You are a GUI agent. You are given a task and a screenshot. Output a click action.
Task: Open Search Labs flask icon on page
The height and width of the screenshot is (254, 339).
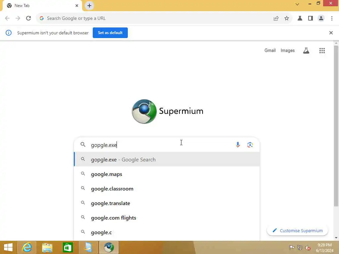pyautogui.click(x=306, y=51)
